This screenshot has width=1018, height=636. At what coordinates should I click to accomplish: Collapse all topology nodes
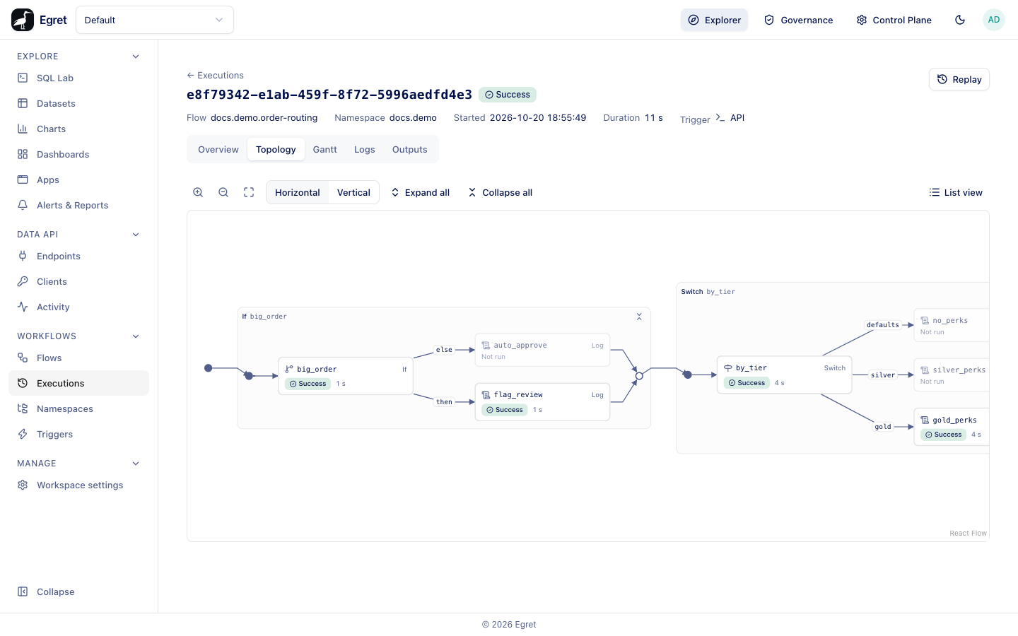coord(500,192)
